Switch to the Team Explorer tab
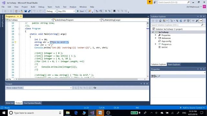This screenshot has height=116, width=207. [174, 64]
